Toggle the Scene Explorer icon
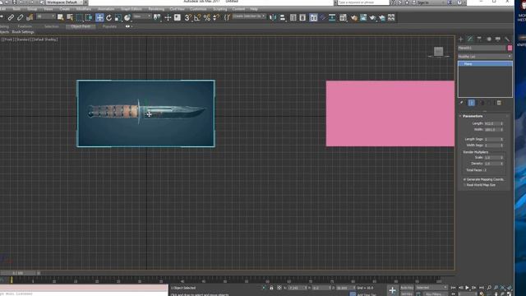Viewport: 526px width, 296px height. pyautogui.click(x=293, y=17)
